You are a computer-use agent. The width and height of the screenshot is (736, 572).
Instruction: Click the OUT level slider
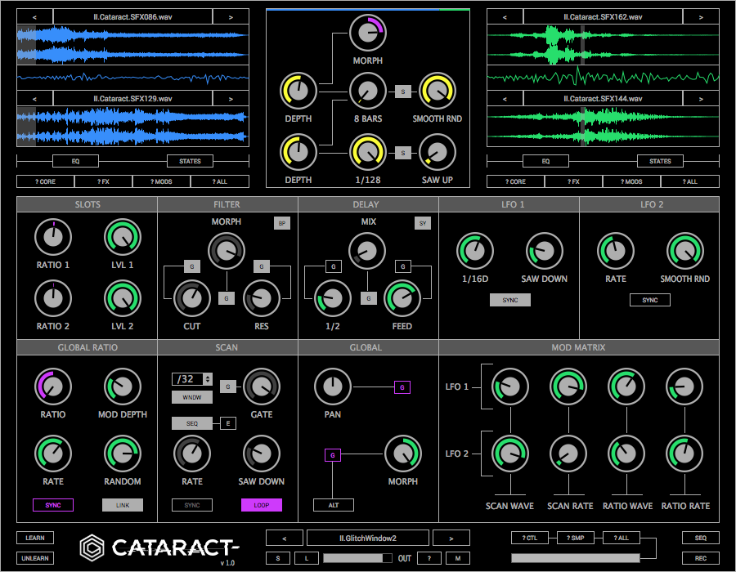(357, 558)
